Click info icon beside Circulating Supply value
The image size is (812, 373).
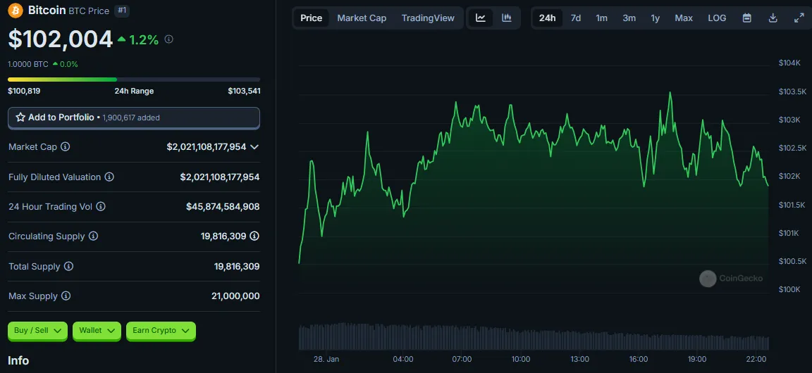[254, 236]
